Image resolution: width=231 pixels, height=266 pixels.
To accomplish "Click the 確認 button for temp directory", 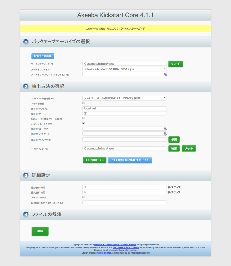I will [174, 149].
